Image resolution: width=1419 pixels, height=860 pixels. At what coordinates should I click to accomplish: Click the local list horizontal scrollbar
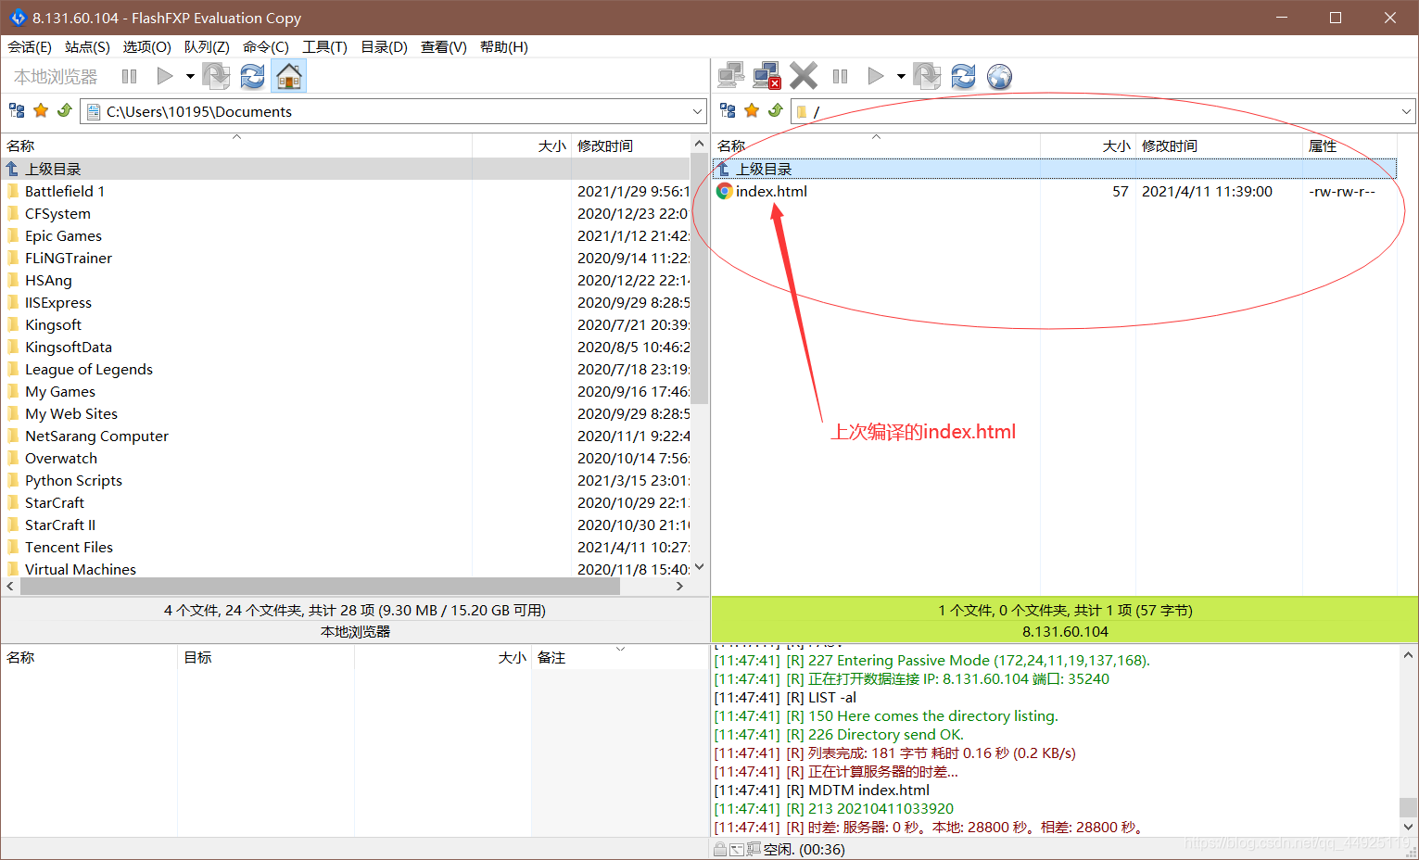tap(320, 586)
